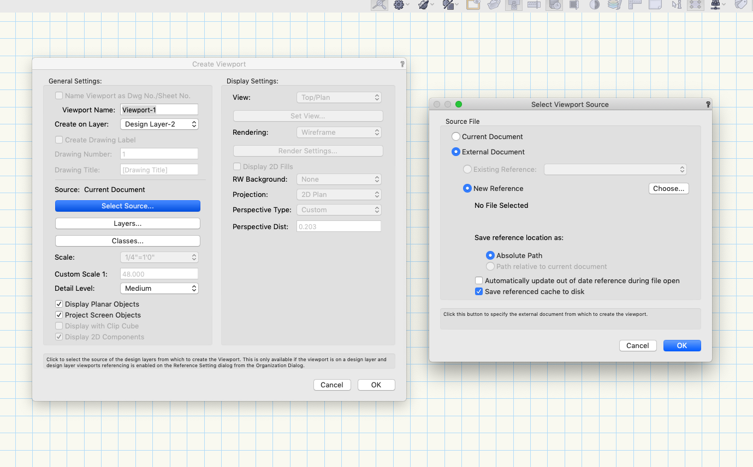
Task: Expand the Detail Level dropdown
Action: [x=159, y=289]
